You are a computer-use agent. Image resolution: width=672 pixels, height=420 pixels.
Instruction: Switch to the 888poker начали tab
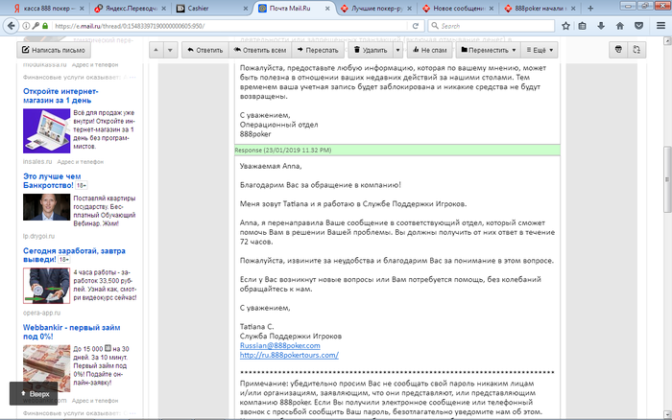click(540, 8)
